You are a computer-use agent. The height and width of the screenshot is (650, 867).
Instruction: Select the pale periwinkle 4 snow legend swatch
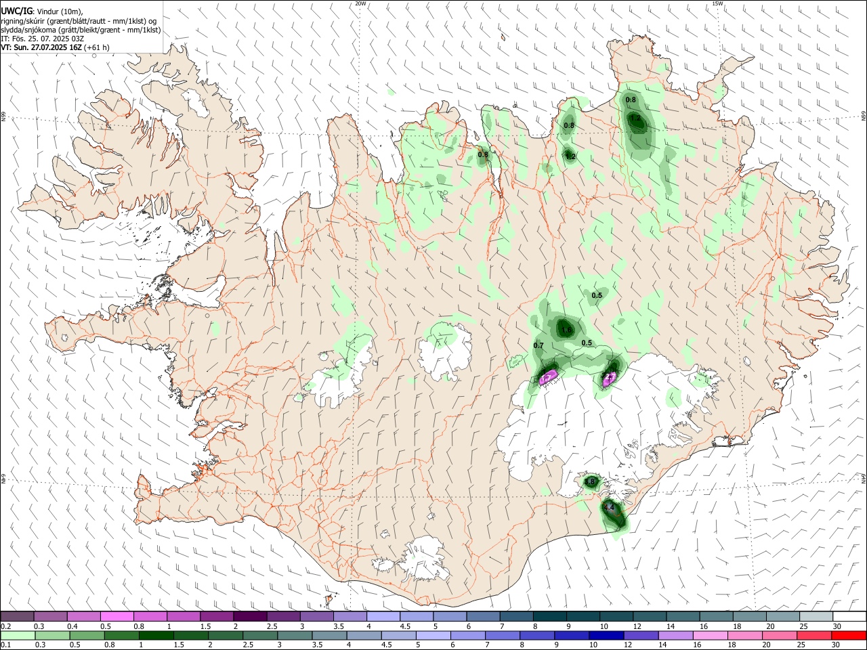point(383,616)
